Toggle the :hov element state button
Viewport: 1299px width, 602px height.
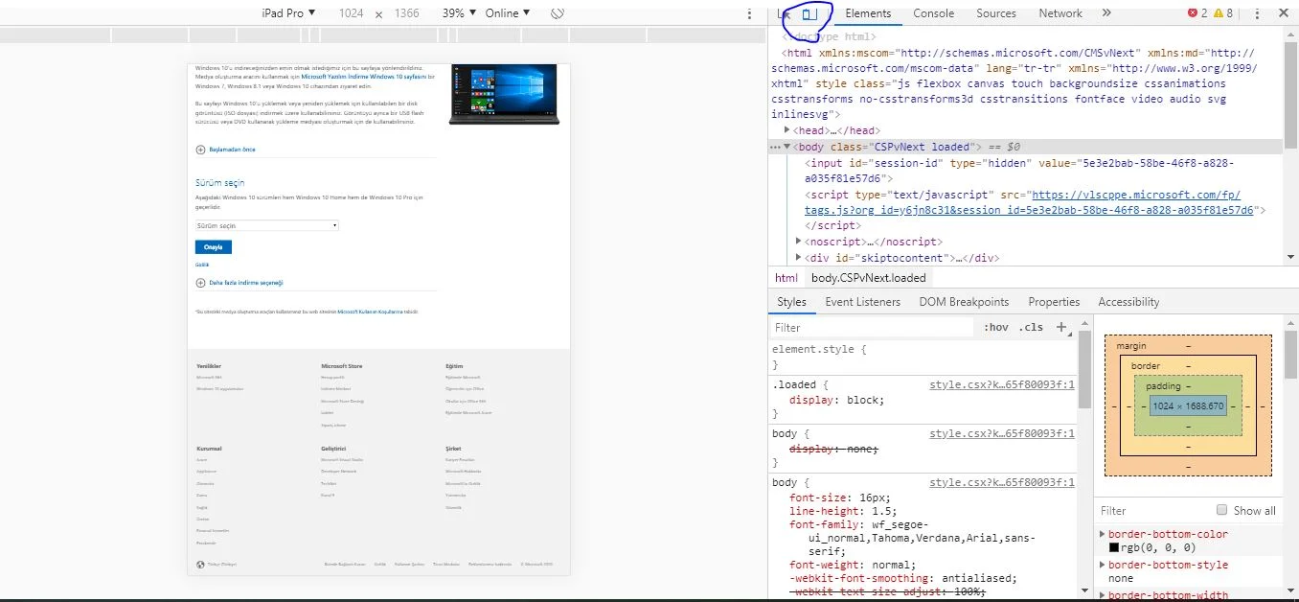coord(996,327)
